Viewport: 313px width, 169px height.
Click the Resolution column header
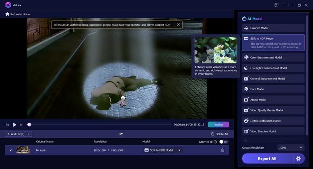[100, 142]
